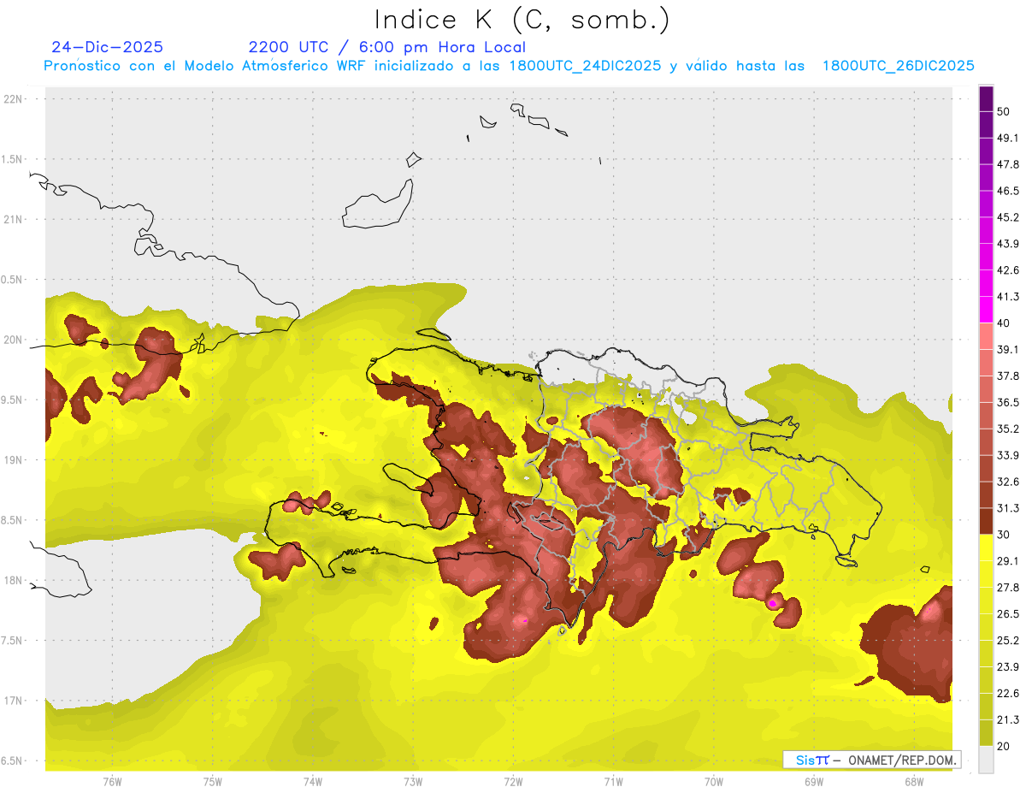The image size is (1026, 793).
Task: Click the legend value '22.6'
Action: click(1007, 694)
